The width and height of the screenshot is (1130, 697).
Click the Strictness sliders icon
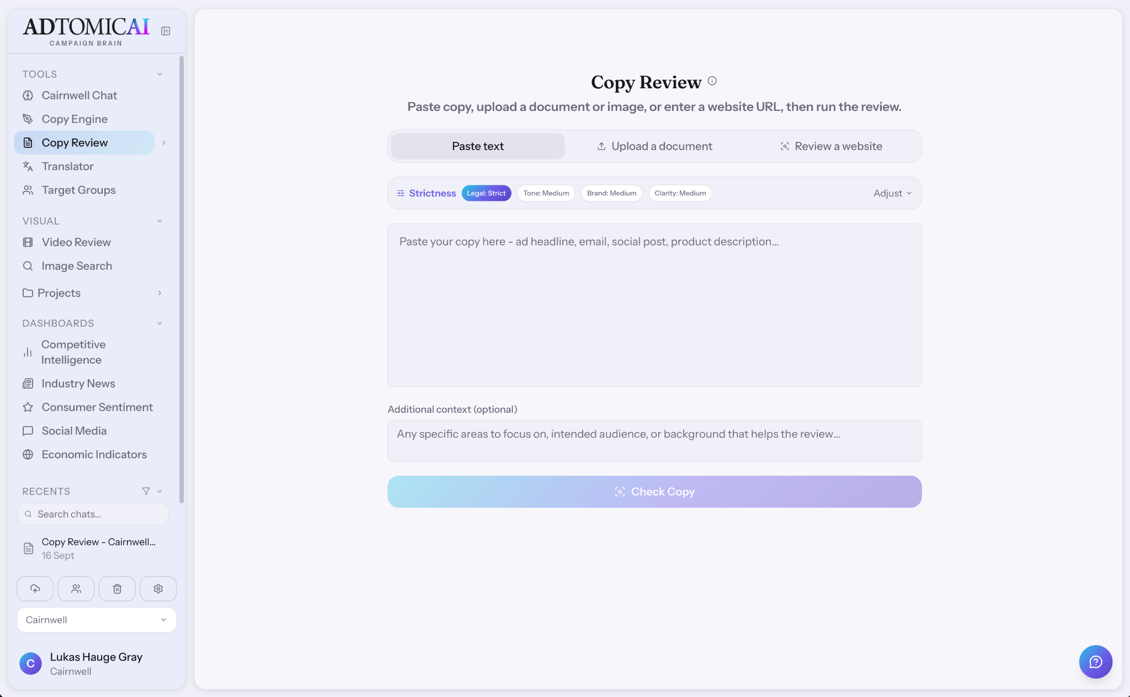pos(401,193)
